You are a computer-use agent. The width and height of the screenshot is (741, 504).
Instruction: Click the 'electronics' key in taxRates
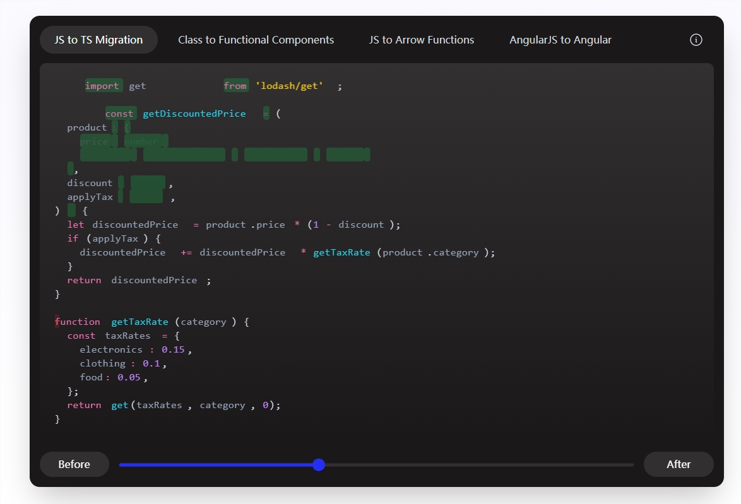pyautogui.click(x=111, y=349)
